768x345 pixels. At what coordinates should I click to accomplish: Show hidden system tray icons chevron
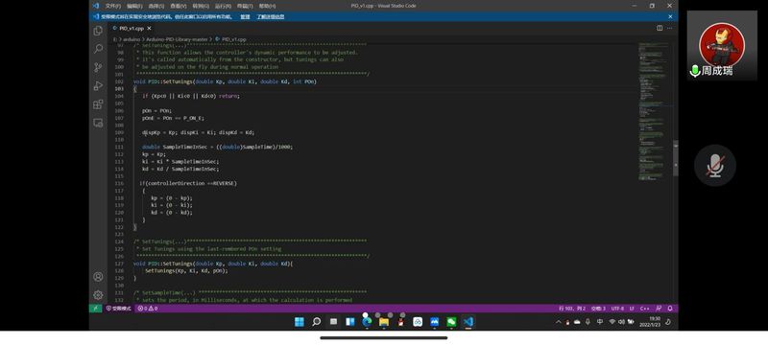click(559, 322)
